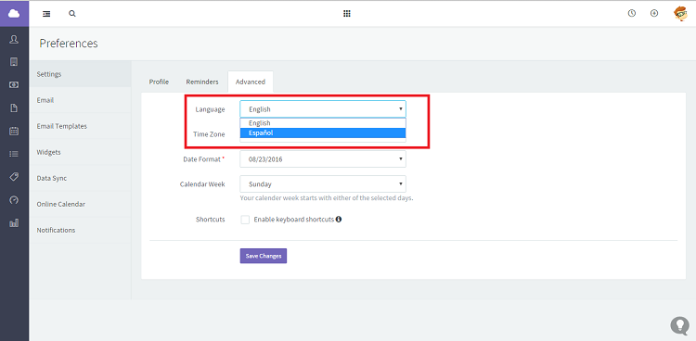696x341 pixels.
Task: Click the search magnifier icon
Action: pyautogui.click(x=72, y=14)
